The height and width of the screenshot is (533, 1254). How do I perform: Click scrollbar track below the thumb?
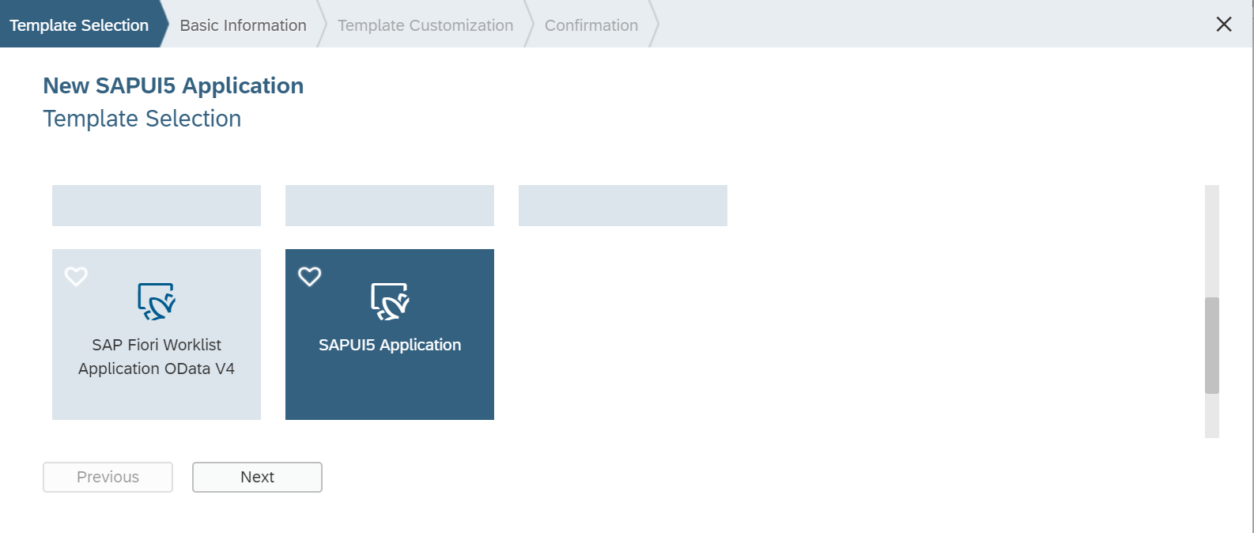1212,416
